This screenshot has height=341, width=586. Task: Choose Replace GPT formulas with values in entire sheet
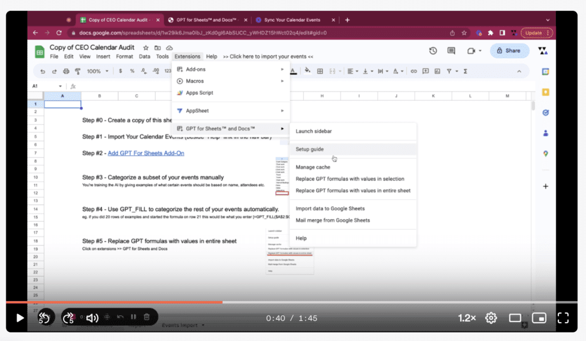click(353, 191)
